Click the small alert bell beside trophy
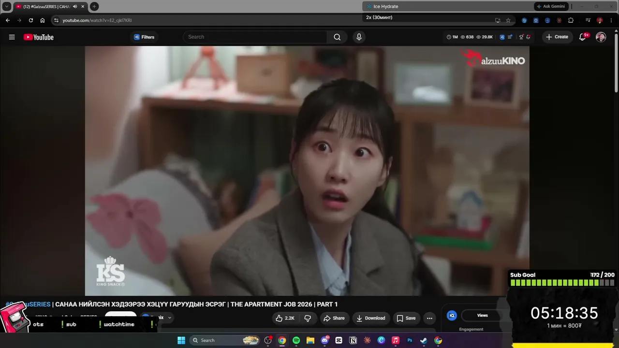 point(528,37)
